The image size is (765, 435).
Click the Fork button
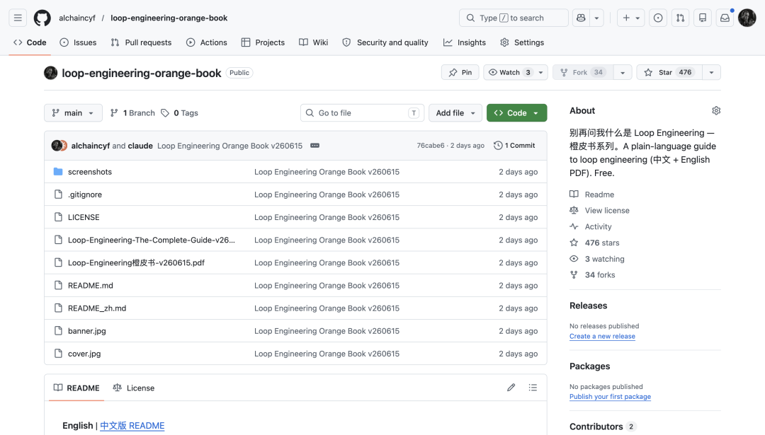(583, 72)
